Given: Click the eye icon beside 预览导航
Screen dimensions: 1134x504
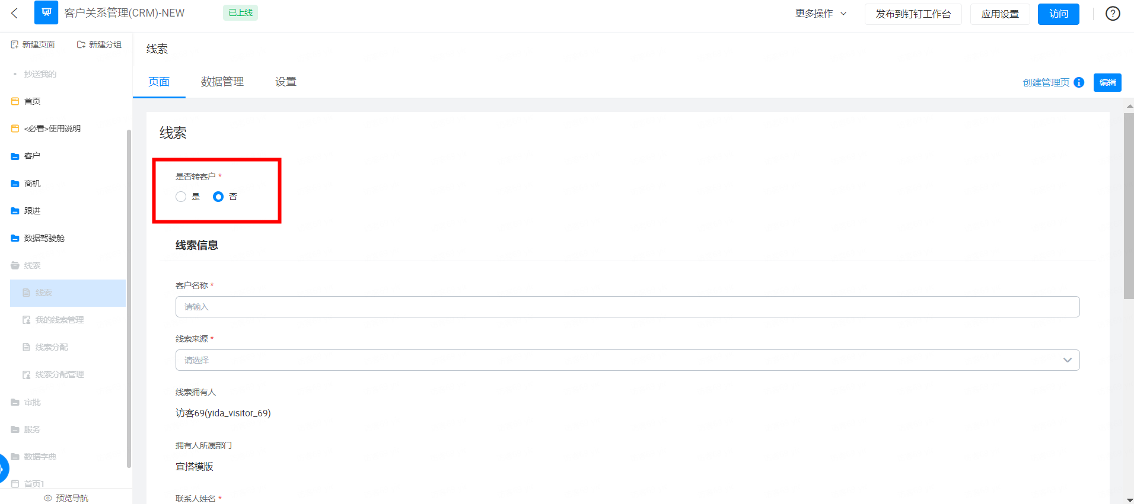Looking at the screenshot, I should point(48,498).
